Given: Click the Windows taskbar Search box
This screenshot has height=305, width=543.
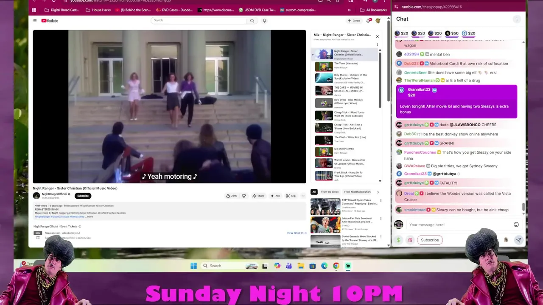Looking at the screenshot, I should 230,266.
